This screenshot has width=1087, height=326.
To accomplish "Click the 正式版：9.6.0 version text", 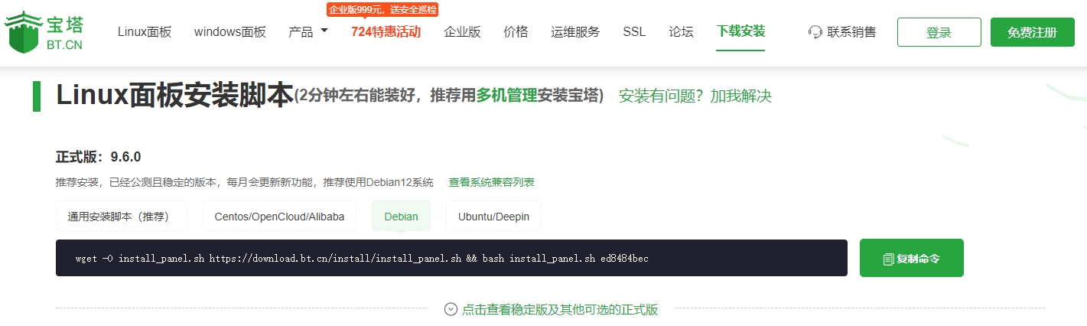I will pos(99,157).
